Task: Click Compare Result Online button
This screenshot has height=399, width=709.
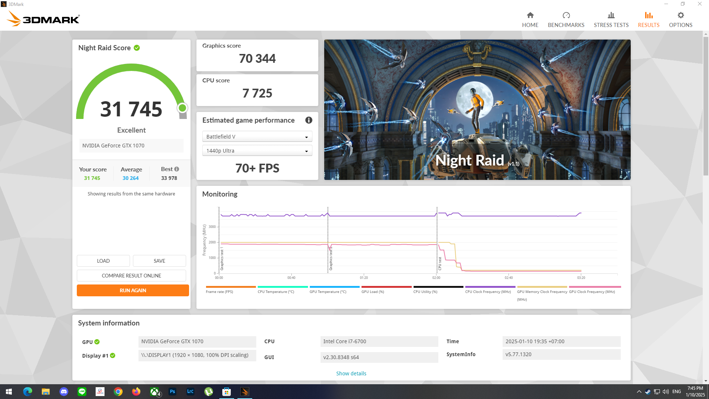Action: pyautogui.click(x=131, y=276)
